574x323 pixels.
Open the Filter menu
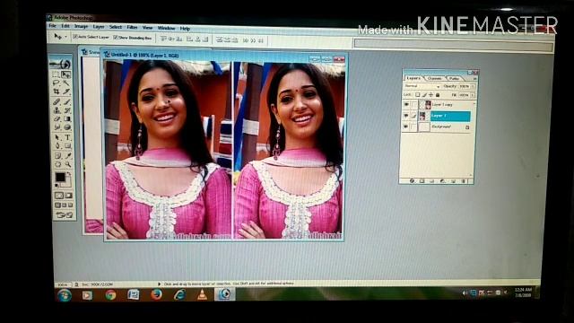pyautogui.click(x=132, y=28)
